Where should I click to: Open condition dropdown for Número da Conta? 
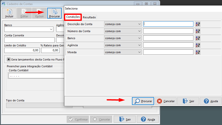pyautogui.click(x=123, y=31)
